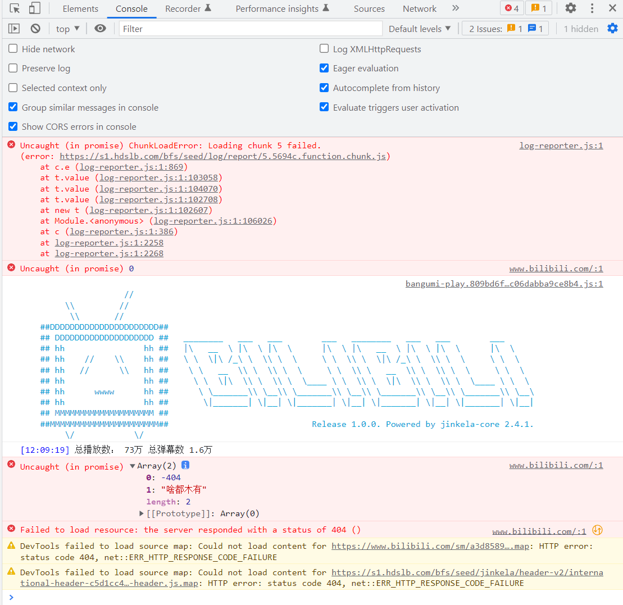Open the top JavaScript context dropdown
The height and width of the screenshot is (605, 623).
[67, 29]
